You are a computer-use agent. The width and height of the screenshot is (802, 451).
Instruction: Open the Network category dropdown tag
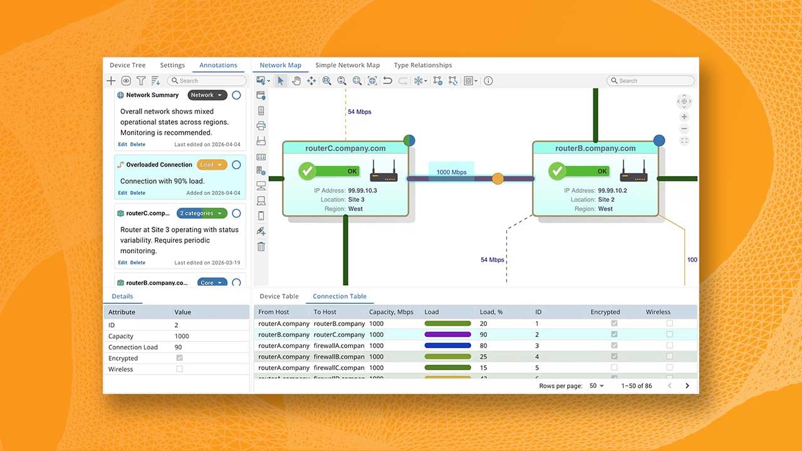click(207, 95)
